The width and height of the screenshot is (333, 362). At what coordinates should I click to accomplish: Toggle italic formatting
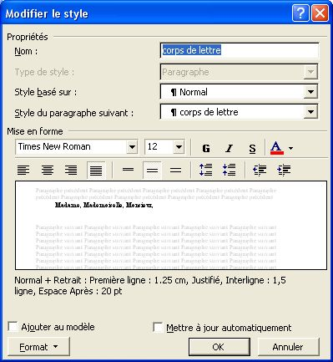point(229,148)
